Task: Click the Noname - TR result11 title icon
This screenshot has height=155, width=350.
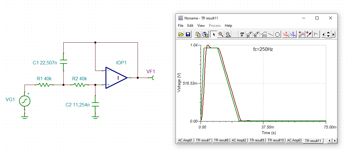Action: pos(181,18)
